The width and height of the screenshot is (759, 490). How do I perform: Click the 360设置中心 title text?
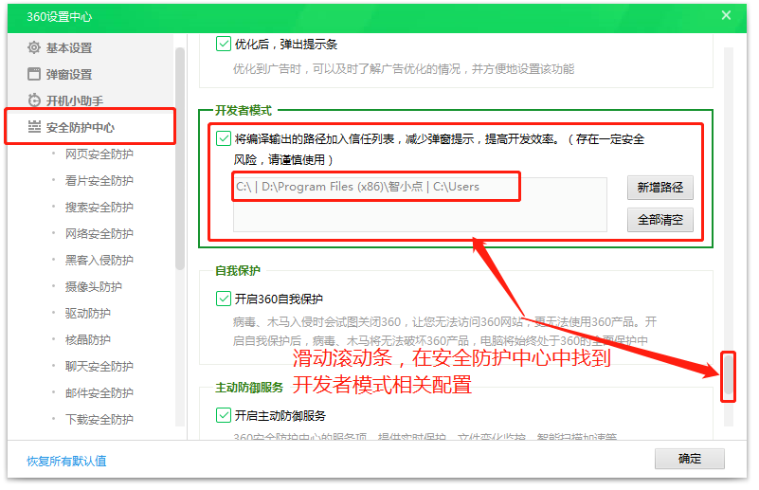coord(59,17)
